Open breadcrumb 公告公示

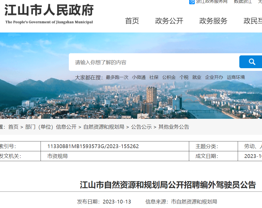pyautogui.click(x=141, y=127)
